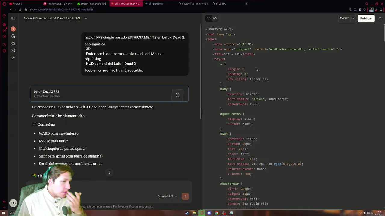The height and width of the screenshot is (216, 385).
Task: Switch artifact view to Preview eye icon
Action: click(x=208, y=18)
